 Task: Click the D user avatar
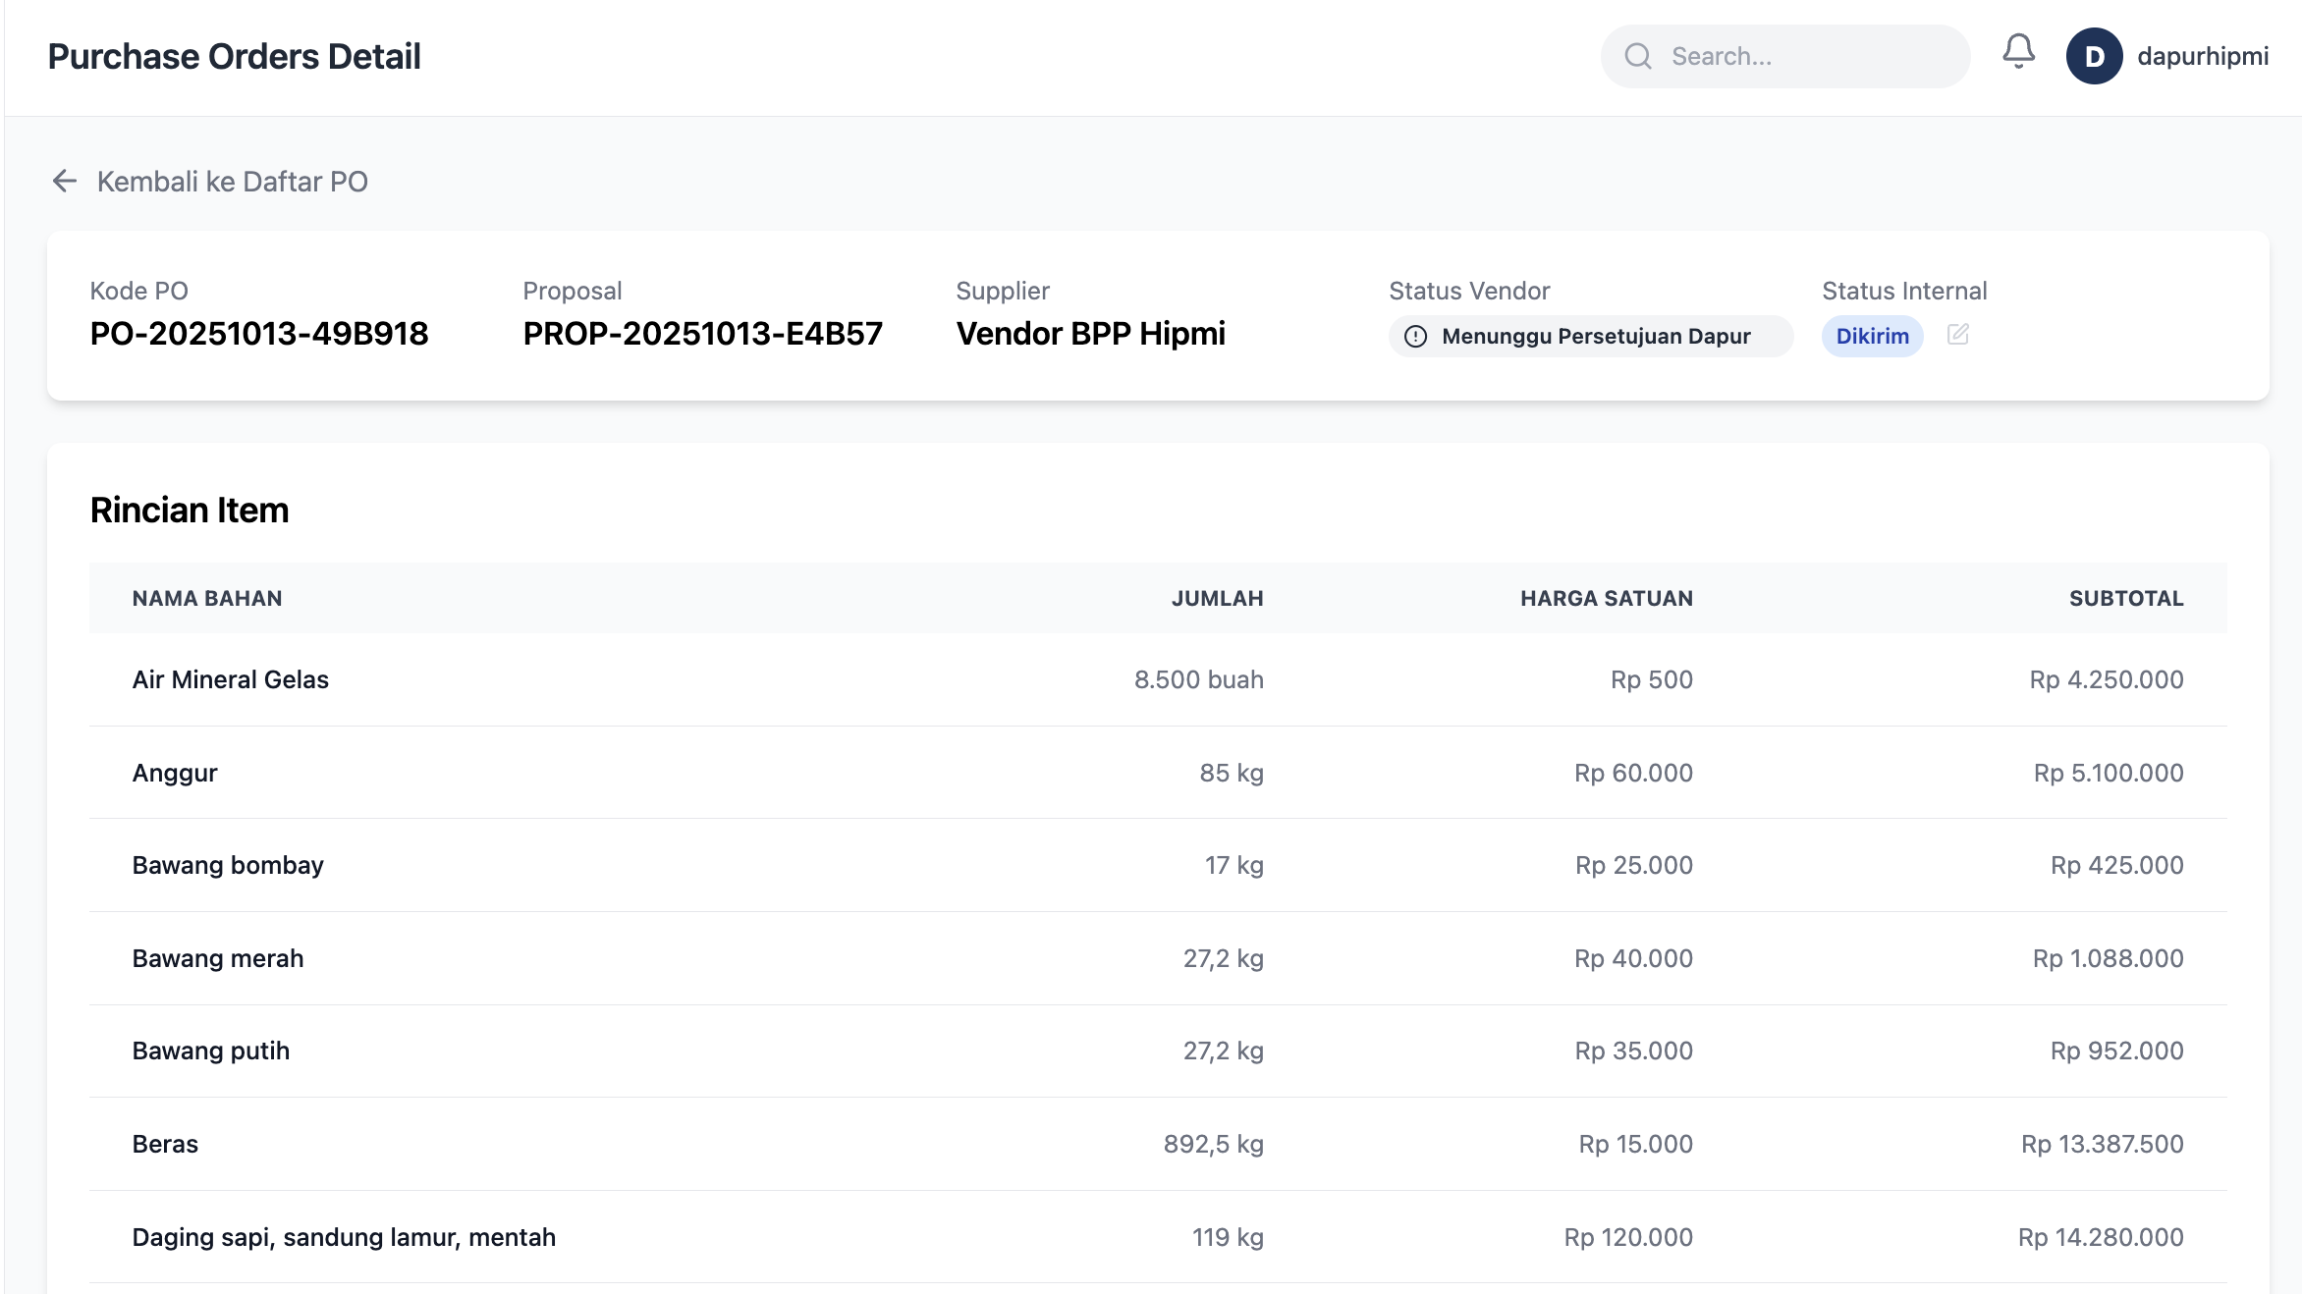pyautogui.click(x=2094, y=56)
